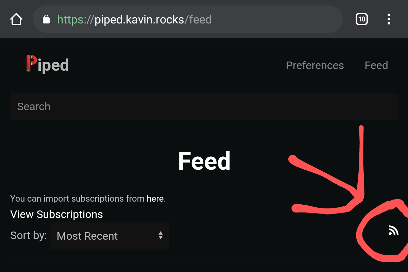Open the Preferences page

(315, 65)
